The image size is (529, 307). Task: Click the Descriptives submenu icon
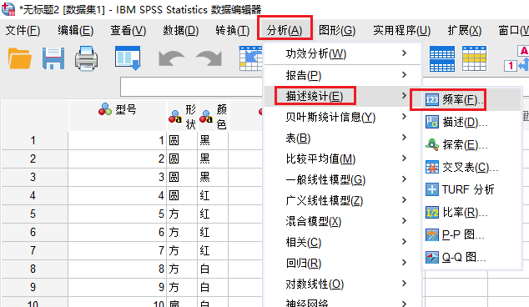click(x=432, y=122)
